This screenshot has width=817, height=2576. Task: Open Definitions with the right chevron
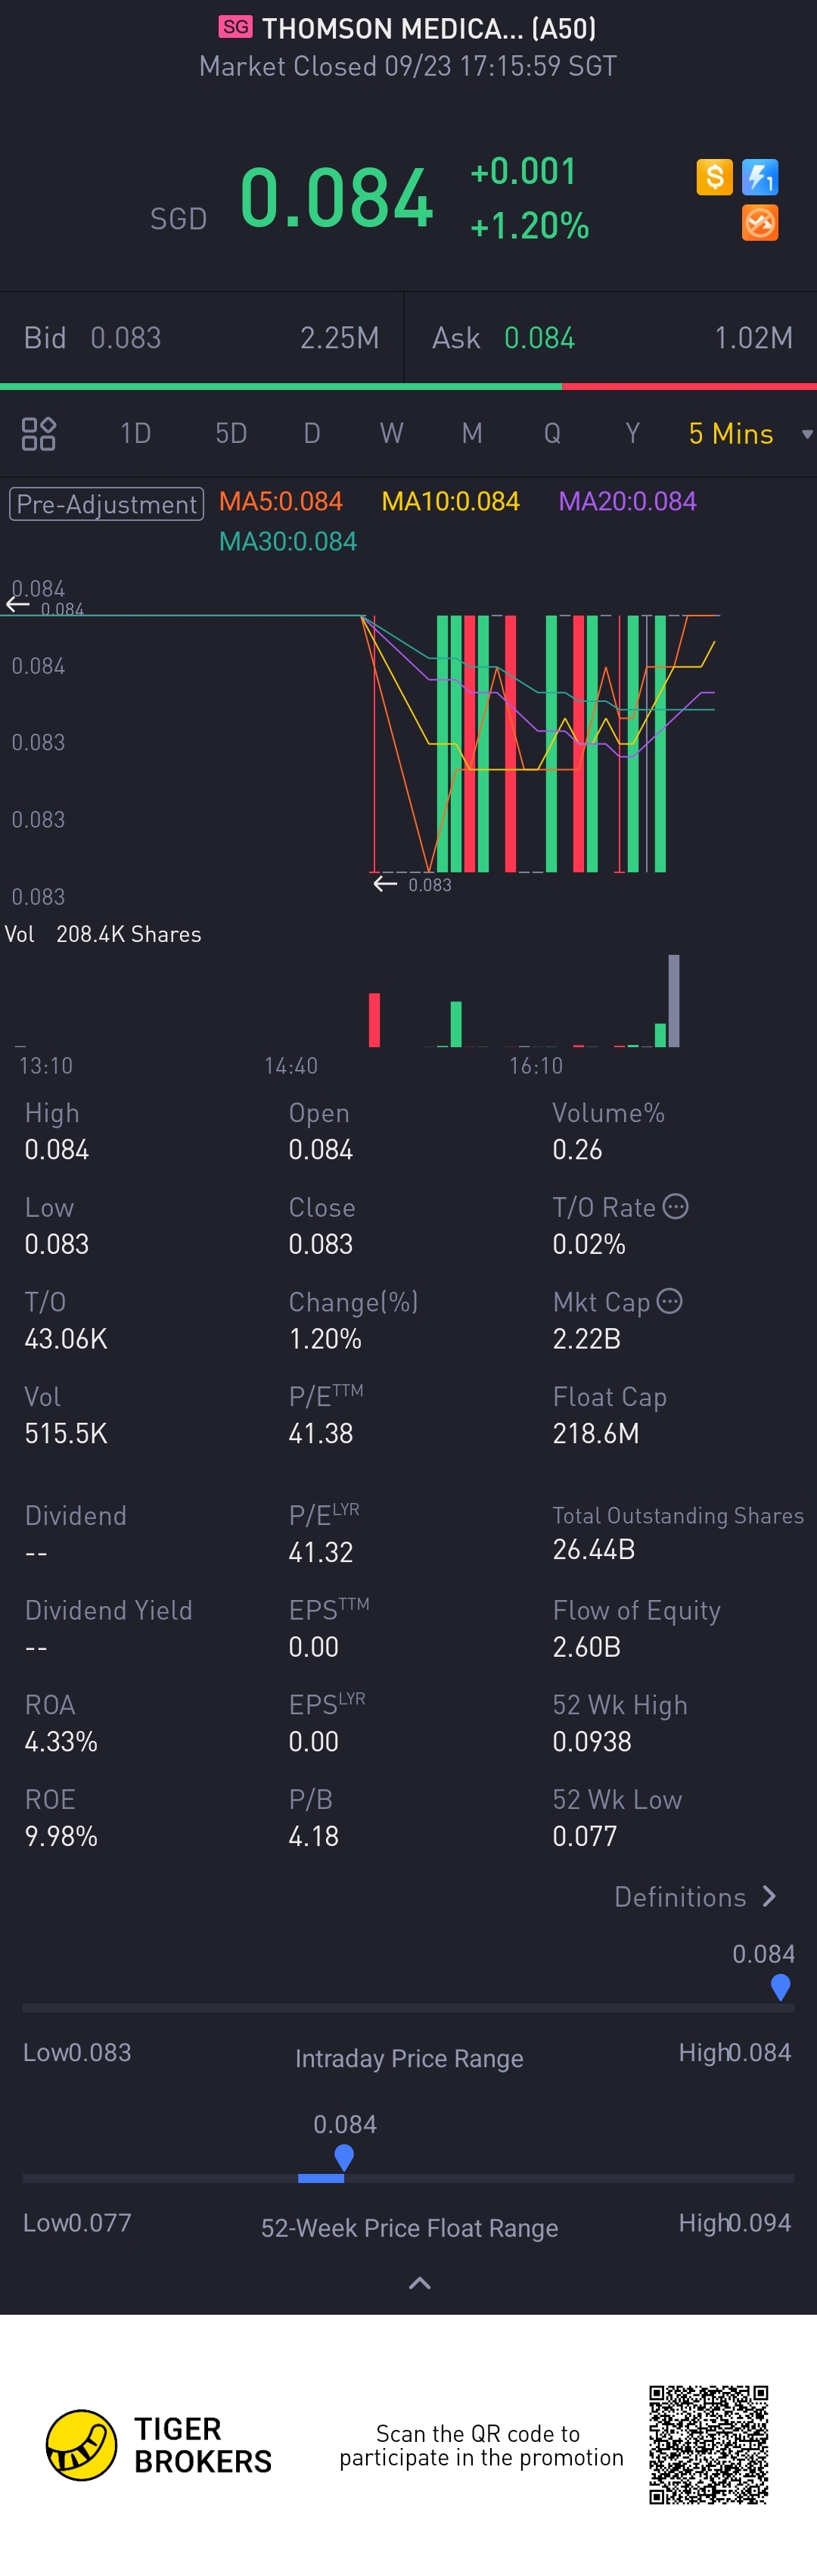pos(769,1896)
